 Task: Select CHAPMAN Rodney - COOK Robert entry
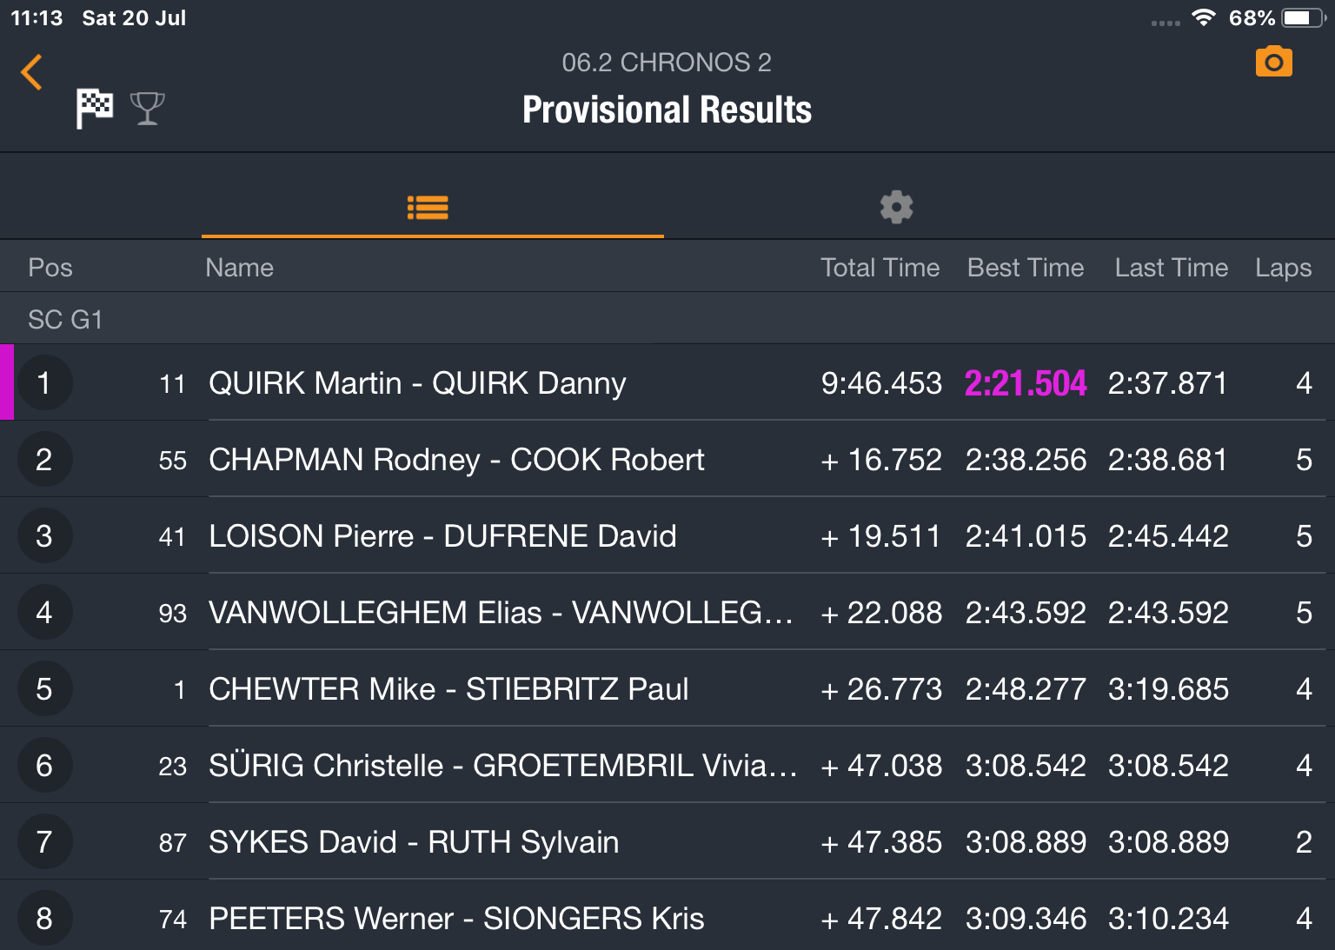(667, 459)
